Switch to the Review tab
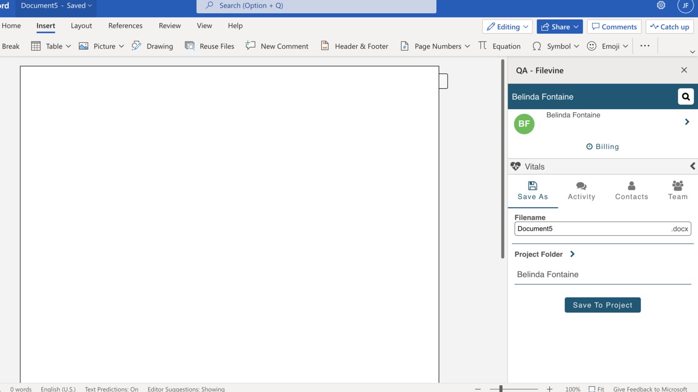698x392 pixels. [x=170, y=26]
